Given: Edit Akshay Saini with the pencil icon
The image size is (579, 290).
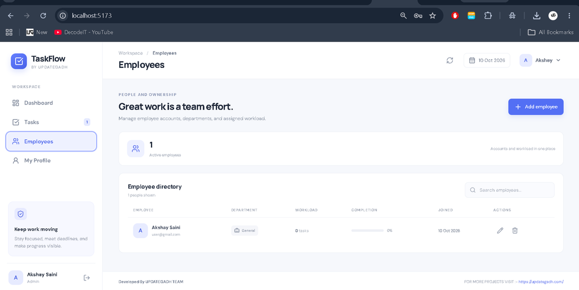Looking at the screenshot, I should 500,231.
